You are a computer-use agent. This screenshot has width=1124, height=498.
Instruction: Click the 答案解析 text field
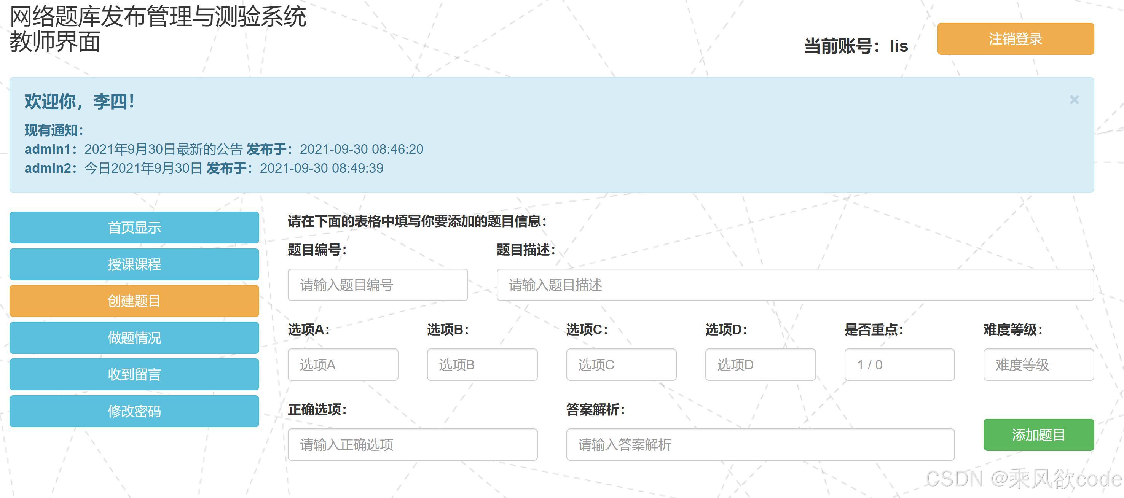coord(760,444)
